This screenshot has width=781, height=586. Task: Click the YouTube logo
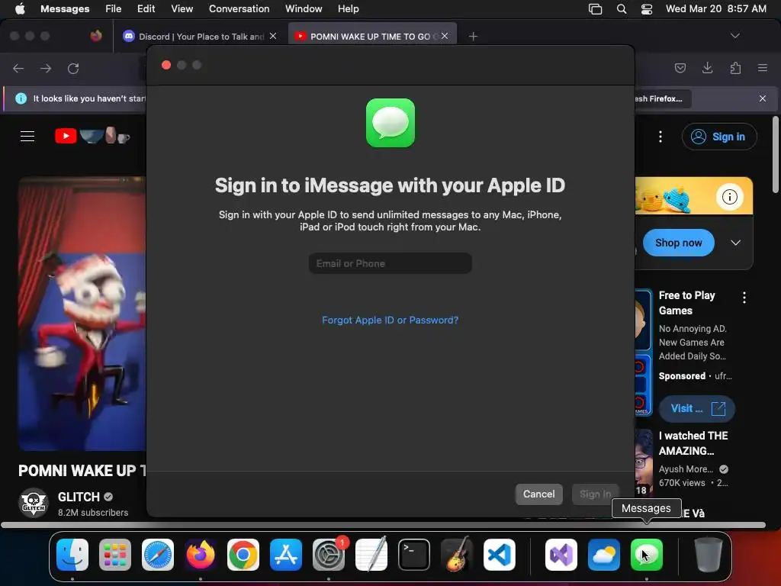coord(92,136)
